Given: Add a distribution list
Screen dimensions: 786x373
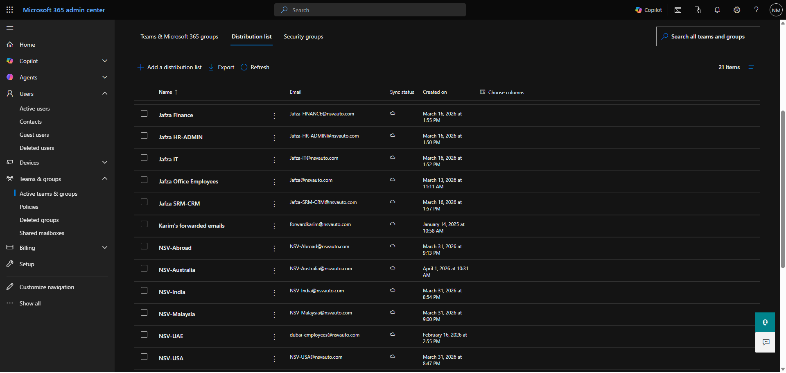Looking at the screenshot, I should tap(169, 67).
